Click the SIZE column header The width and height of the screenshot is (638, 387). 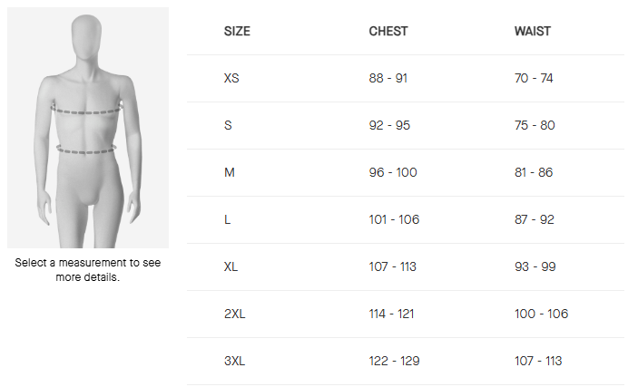click(237, 31)
